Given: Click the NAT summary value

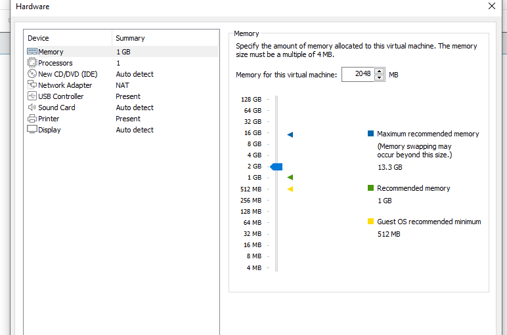Looking at the screenshot, I should (x=122, y=85).
